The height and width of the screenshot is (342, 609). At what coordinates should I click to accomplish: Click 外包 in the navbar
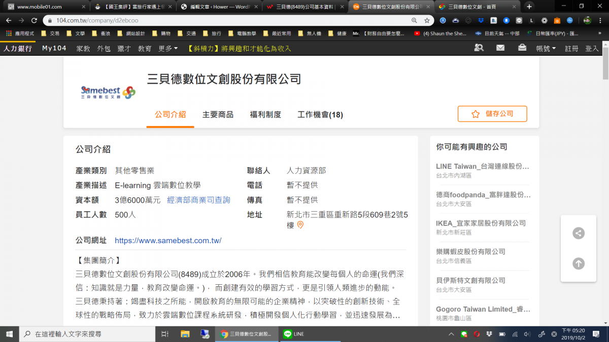tap(104, 49)
